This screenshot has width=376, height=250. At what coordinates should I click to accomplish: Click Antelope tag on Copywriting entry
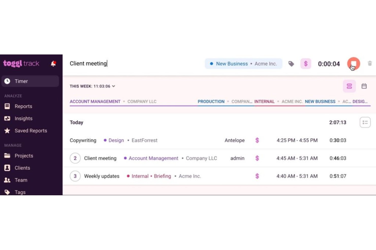click(x=234, y=140)
